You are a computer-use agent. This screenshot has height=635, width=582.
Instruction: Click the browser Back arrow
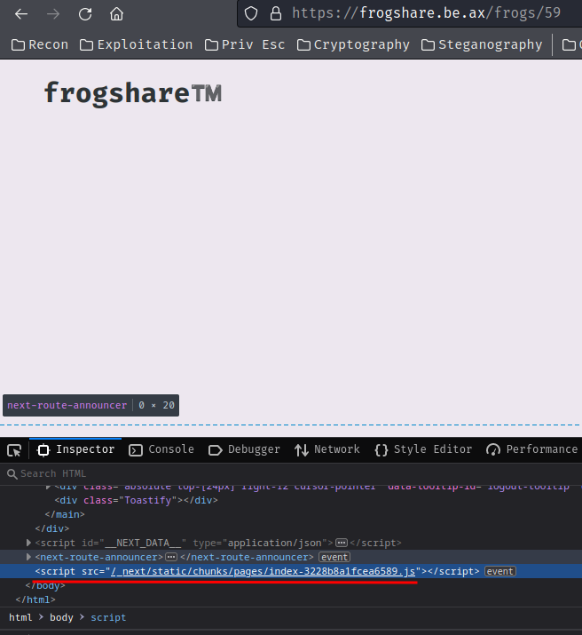click(x=21, y=14)
